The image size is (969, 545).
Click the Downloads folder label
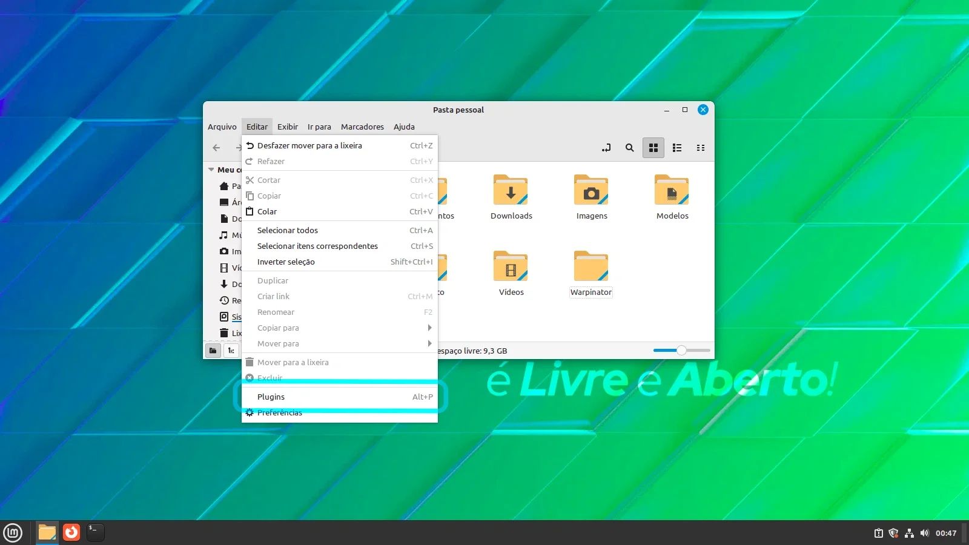pos(511,216)
